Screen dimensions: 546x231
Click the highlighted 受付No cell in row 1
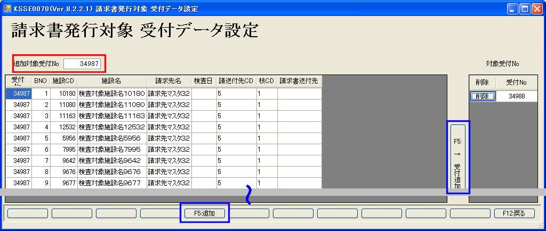coord(19,94)
